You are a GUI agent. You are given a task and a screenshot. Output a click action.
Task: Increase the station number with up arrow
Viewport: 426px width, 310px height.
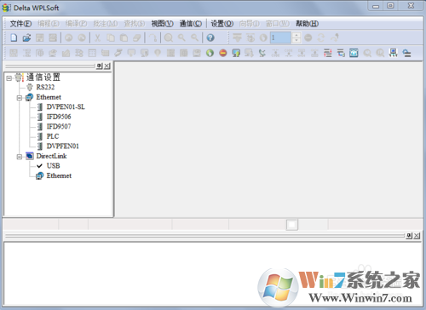click(296, 35)
